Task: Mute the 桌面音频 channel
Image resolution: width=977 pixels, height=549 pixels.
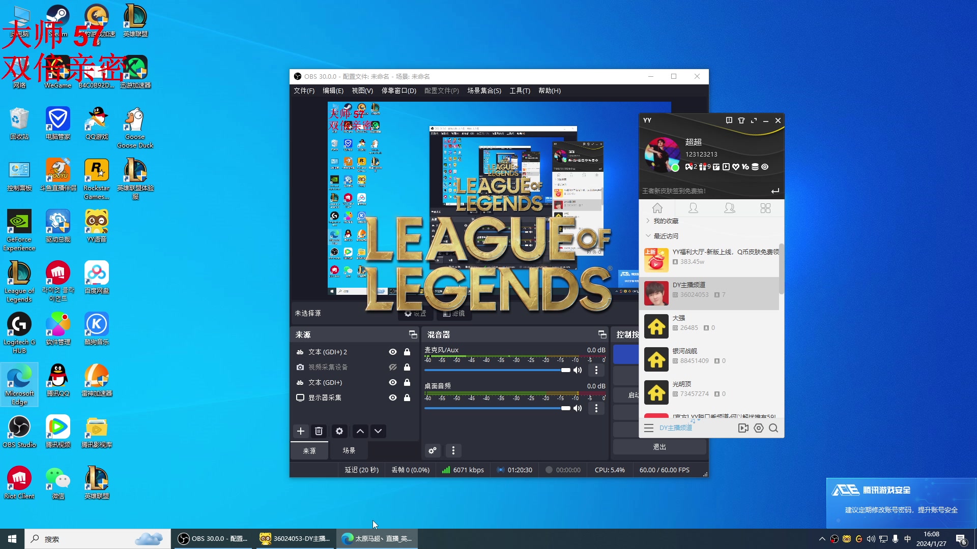Action: coord(578,408)
